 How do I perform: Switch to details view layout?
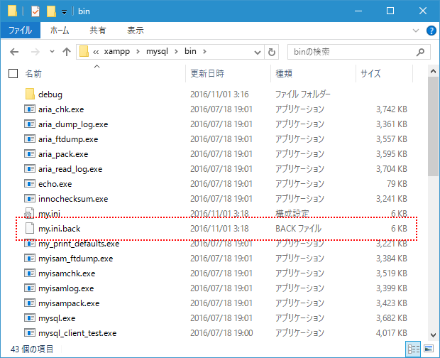click(x=413, y=349)
